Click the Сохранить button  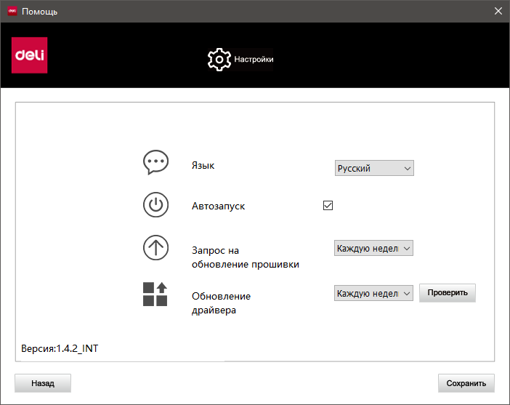tap(466, 383)
